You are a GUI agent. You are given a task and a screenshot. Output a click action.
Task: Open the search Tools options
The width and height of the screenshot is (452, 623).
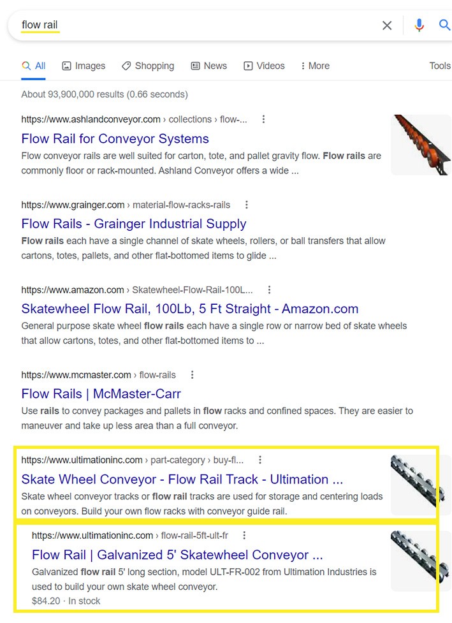pos(440,66)
